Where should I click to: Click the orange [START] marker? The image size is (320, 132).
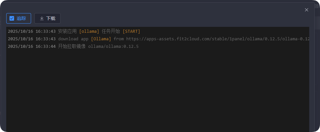click(x=131, y=31)
